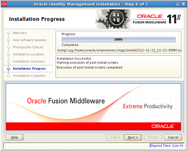This screenshot has width=188, height=151.
Task: Select the Installation Summary step
Action: tap(29, 61)
